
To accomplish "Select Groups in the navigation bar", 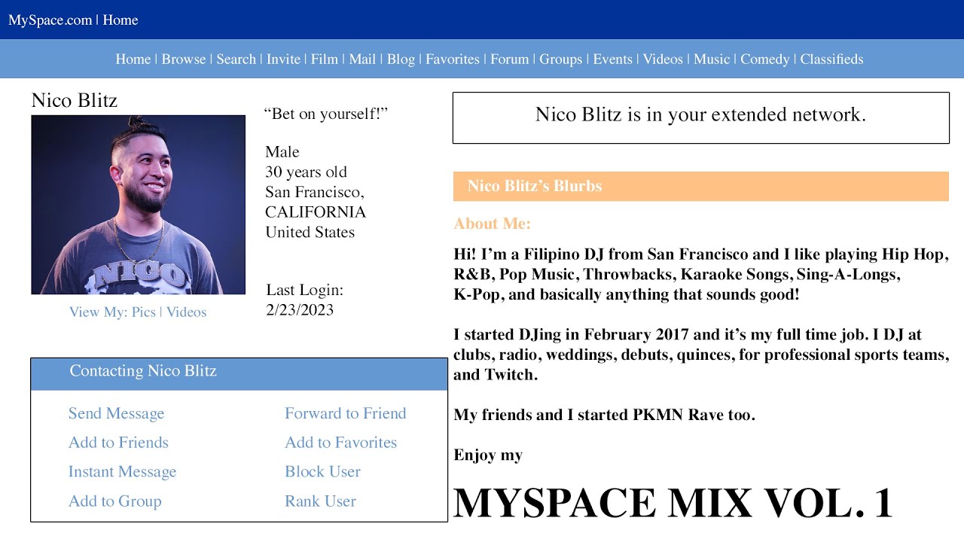I will point(561,59).
